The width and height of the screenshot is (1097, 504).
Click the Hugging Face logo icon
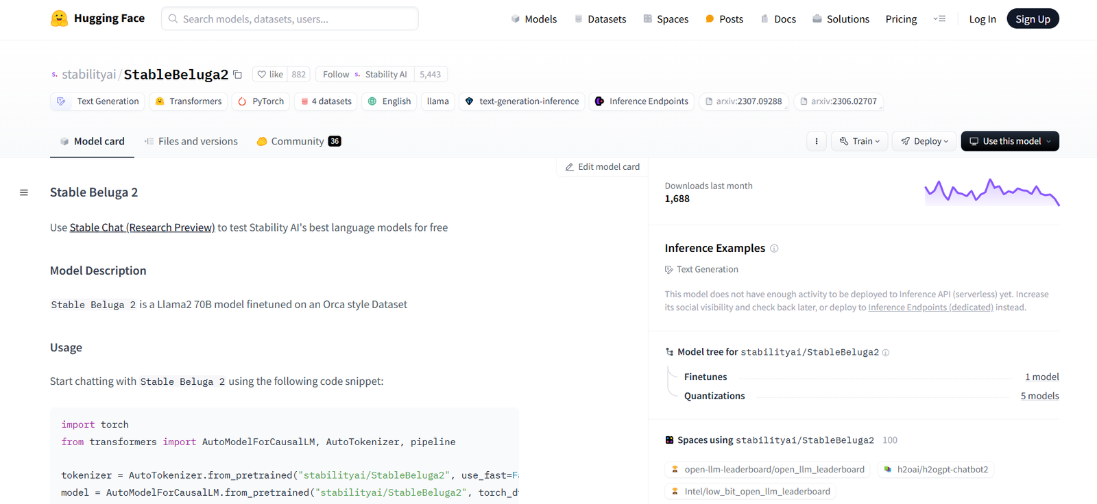click(59, 18)
